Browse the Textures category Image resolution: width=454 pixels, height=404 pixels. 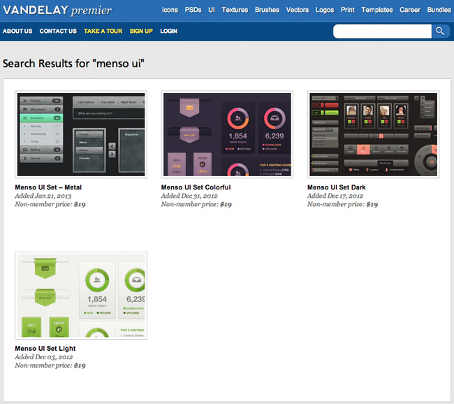[x=235, y=10]
